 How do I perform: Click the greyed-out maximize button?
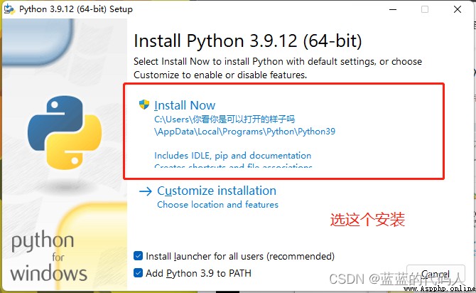pyautogui.click(x=425, y=9)
